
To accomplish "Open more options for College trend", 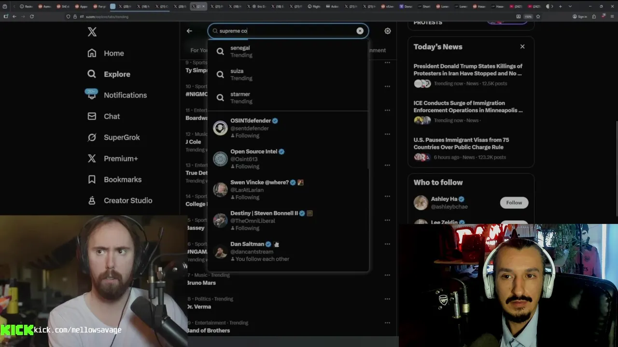I will pos(387,196).
